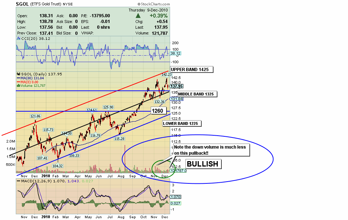The height and width of the screenshot is (220, 348).
Task: Click the Volume value 121,787 in the quote header
Action: point(160,33)
